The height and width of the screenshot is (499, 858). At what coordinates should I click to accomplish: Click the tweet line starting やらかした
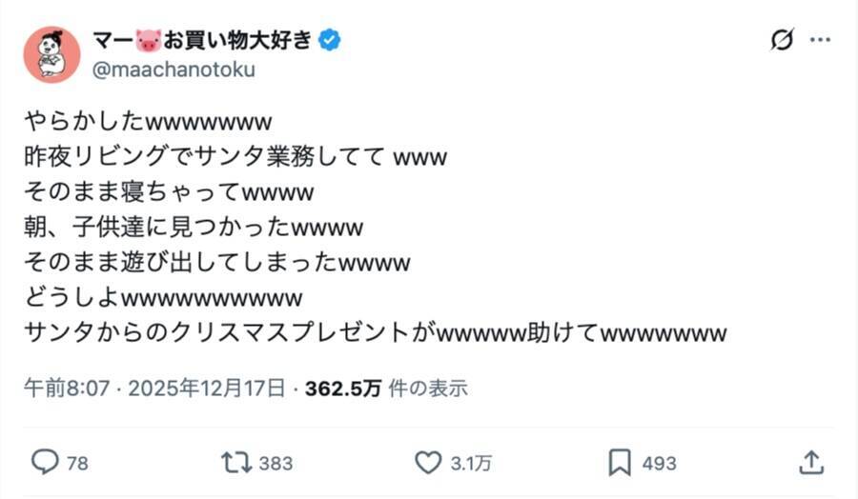pyautogui.click(x=150, y=122)
